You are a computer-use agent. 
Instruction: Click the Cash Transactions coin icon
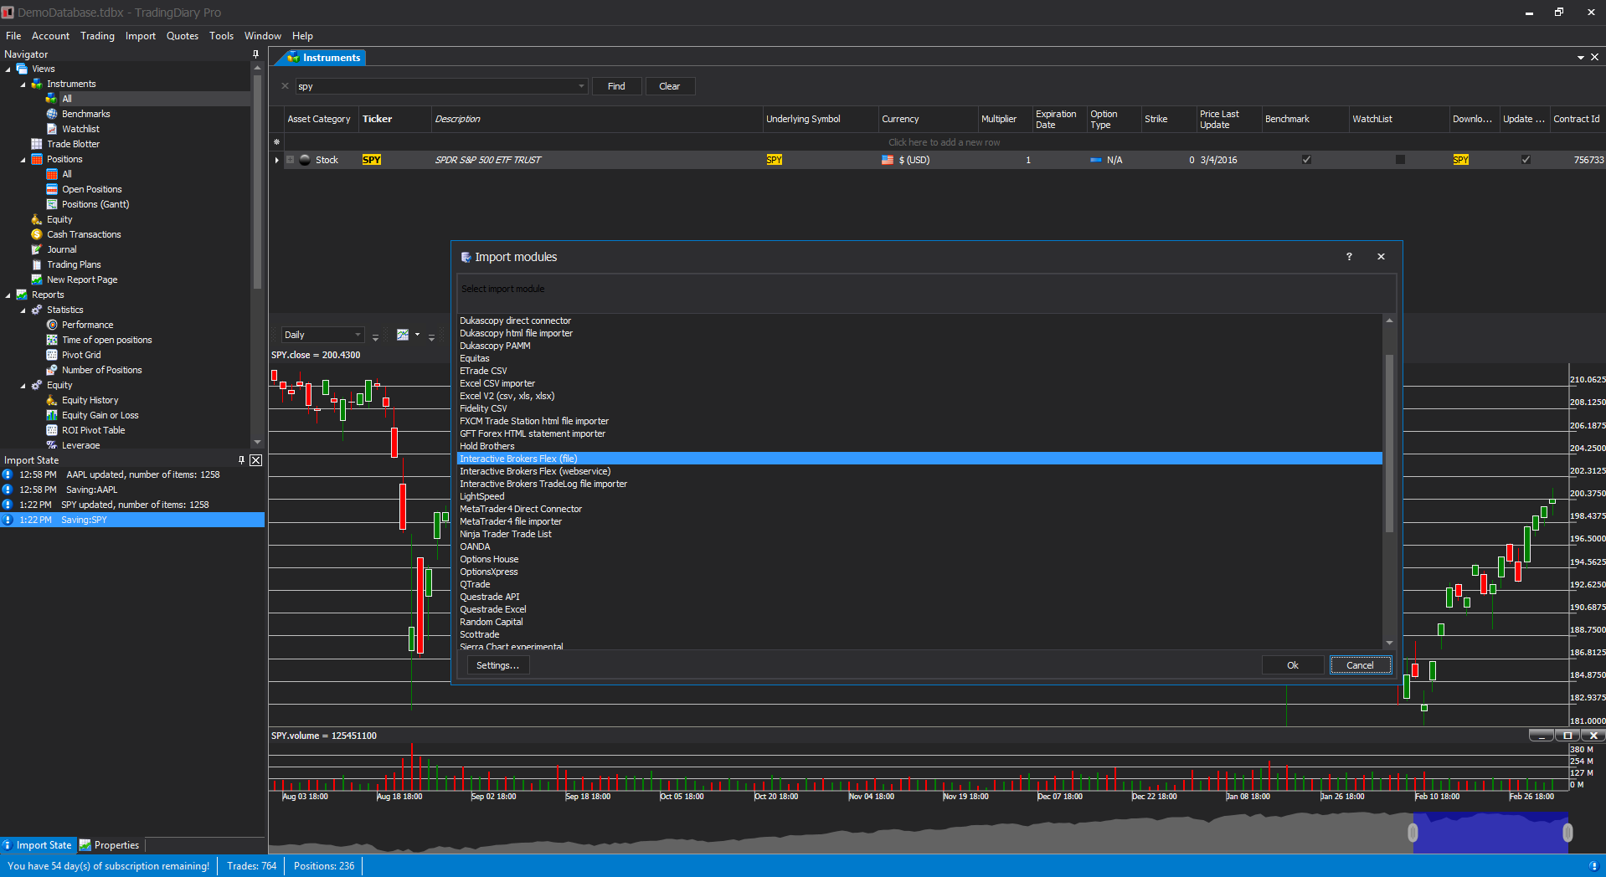[37, 234]
